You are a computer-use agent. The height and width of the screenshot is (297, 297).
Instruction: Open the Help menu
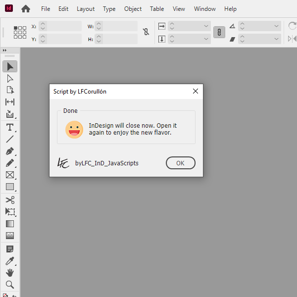(230, 9)
